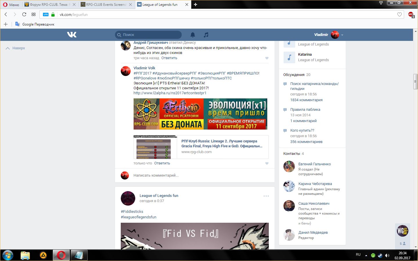Click the Наверх back-to-top link

pos(15,48)
